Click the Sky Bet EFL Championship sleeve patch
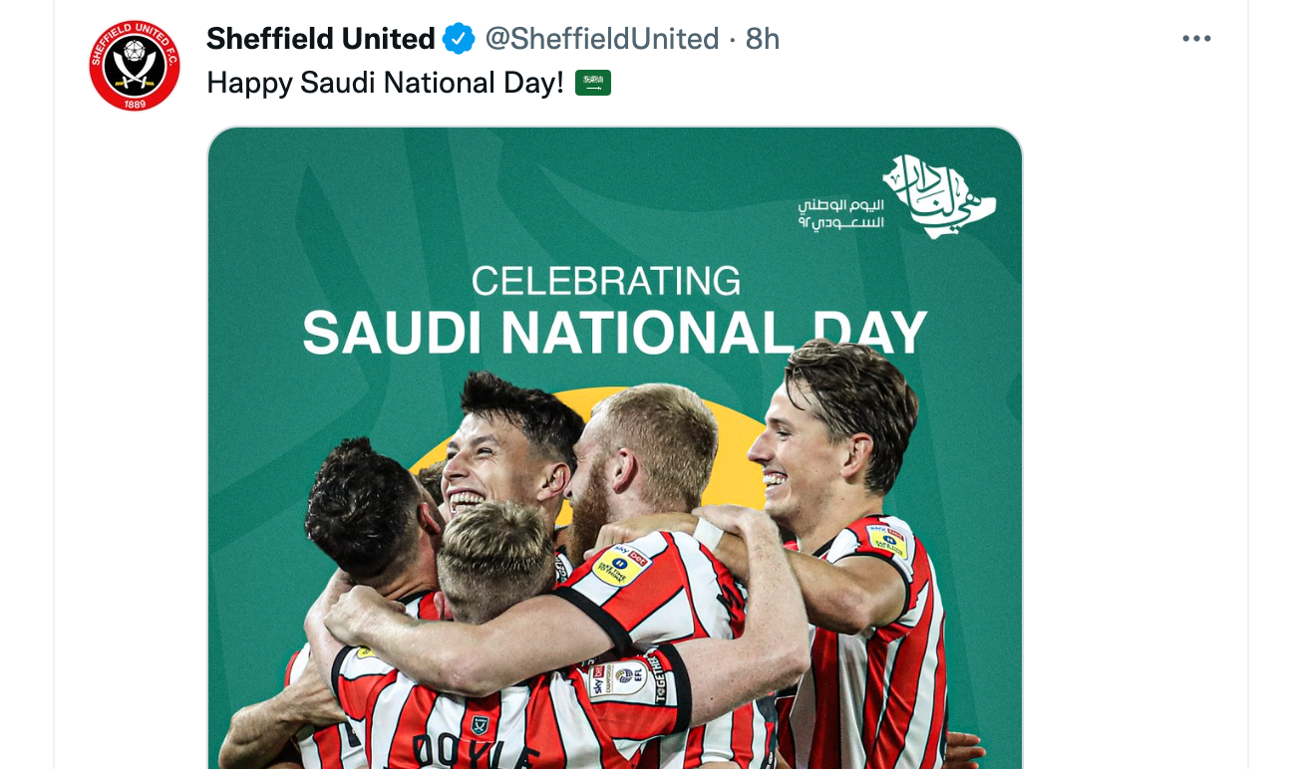Viewport: 1300px width, 769px height. pos(617,681)
